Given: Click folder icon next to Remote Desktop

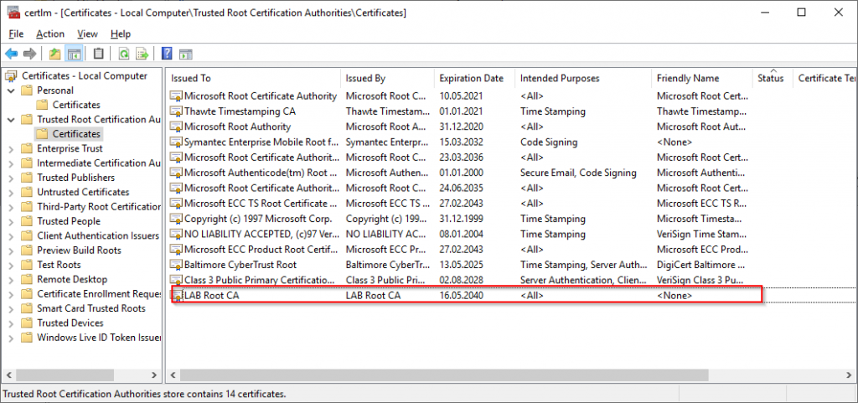Looking at the screenshot, I should 27,280.
